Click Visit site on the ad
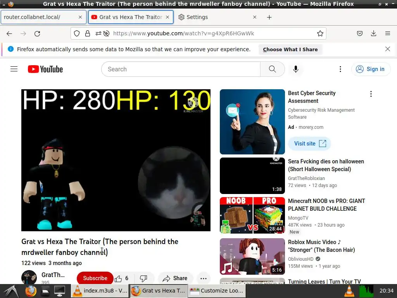397x298 pixels. point(309,144)
